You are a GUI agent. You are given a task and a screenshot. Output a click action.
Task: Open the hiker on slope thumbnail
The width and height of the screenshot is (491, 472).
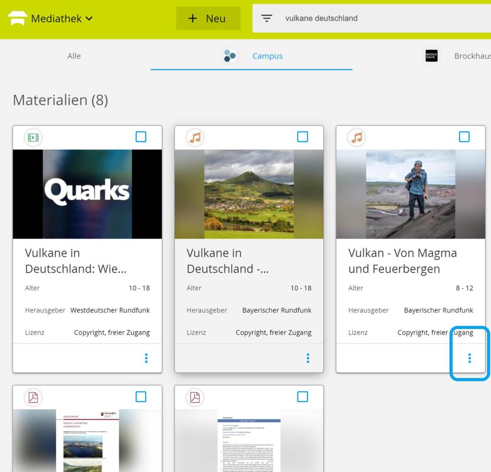tap(410, 194)
